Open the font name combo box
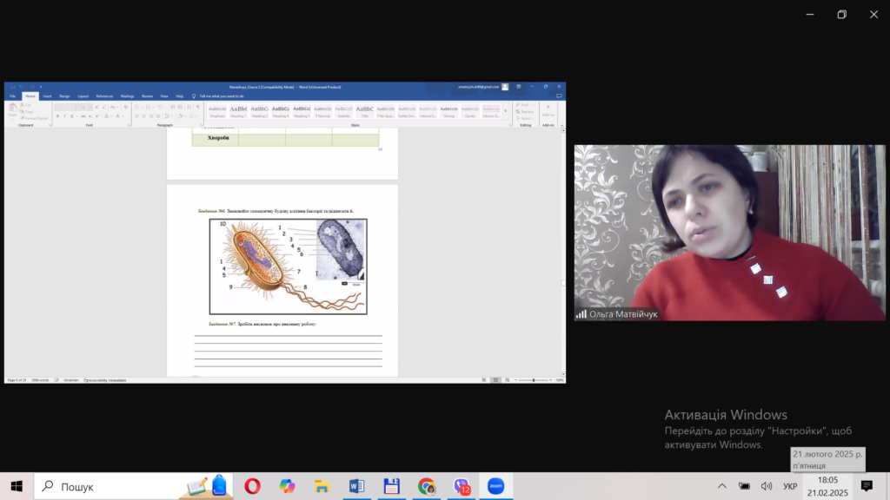This screenshot has height=500, width=890. 66,107
